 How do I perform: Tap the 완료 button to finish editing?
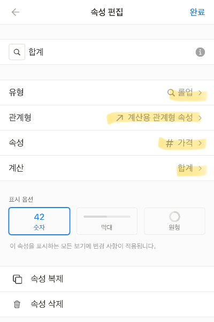pos(197,12)
